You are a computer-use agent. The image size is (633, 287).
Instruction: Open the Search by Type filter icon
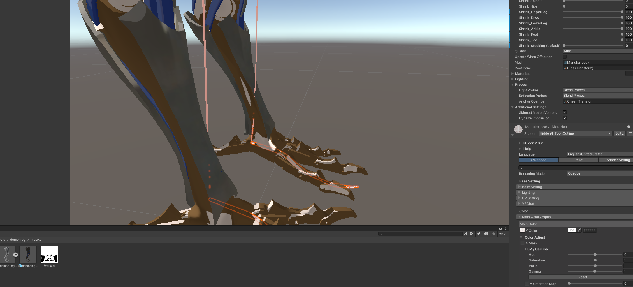coord(472,234)
